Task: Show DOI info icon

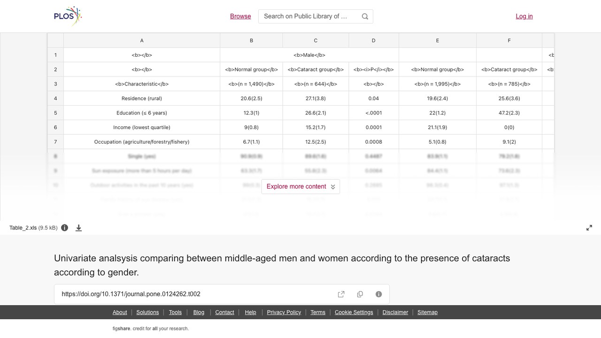Action: 379,294
